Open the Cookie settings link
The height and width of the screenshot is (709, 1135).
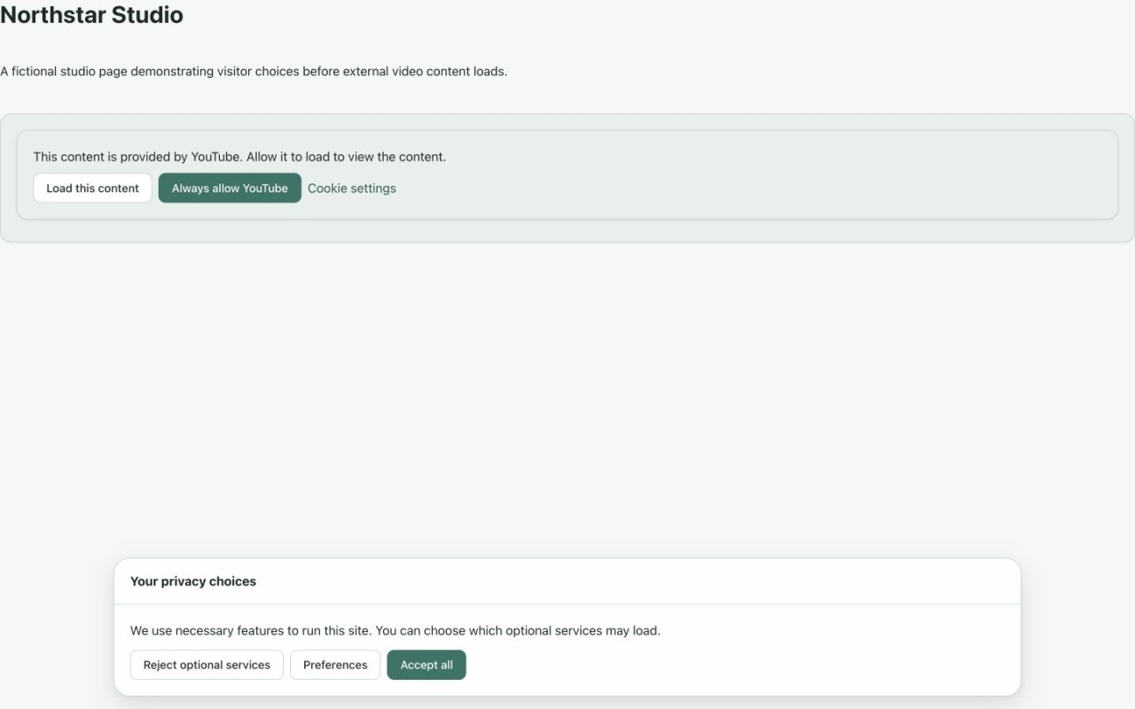352,188
